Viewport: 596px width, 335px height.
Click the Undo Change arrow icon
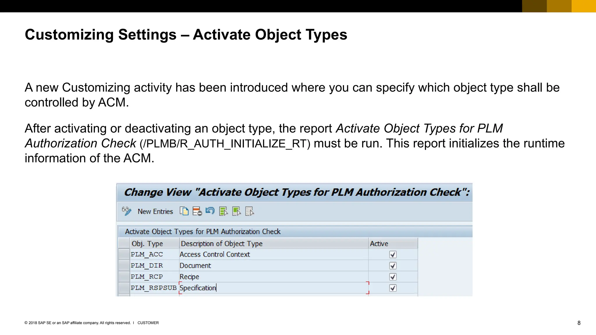(x=210, y=211)
